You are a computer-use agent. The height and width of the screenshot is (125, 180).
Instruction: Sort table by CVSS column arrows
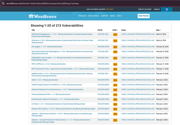[x=118, y=30]
